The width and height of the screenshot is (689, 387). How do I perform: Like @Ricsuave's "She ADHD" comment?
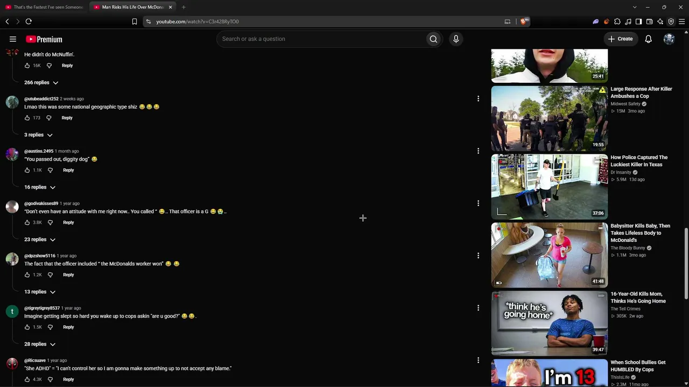tap(27, 379)
